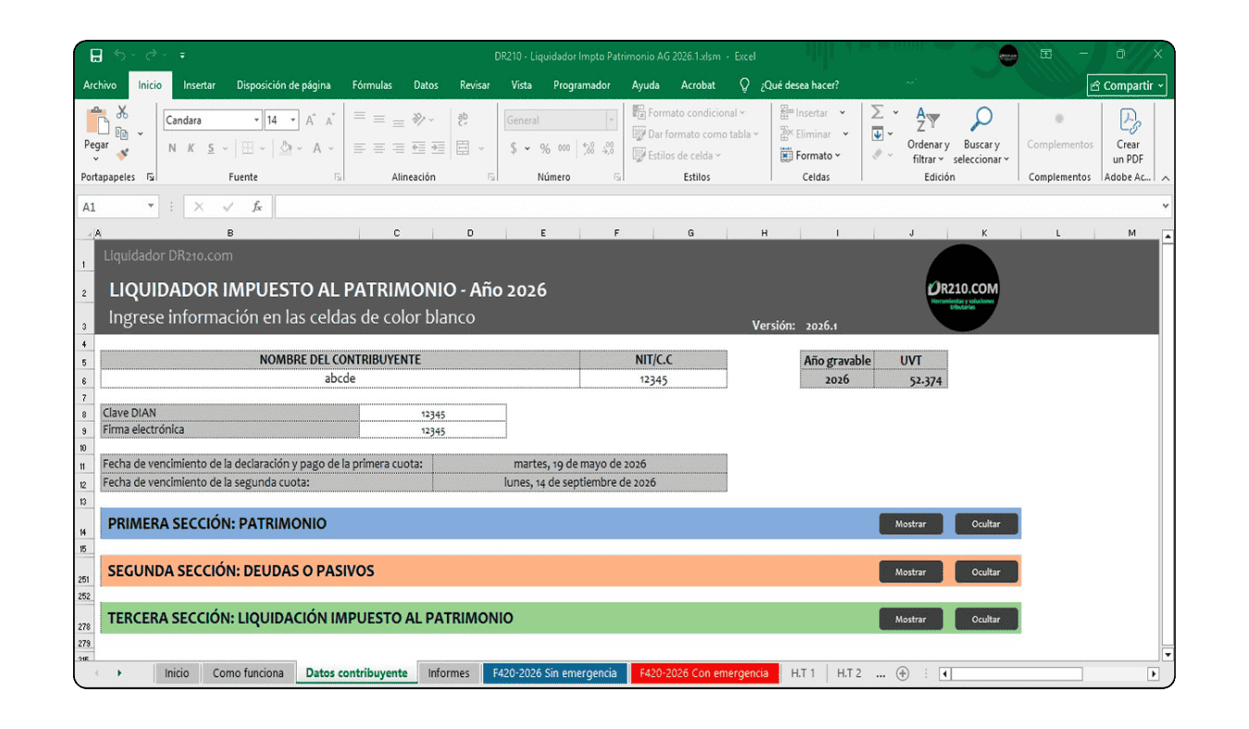Viewport: 1249px width, 729px height.
Task: Click Mostrar for Primera Sección: Patrimonio
Action: click(910, 524)
